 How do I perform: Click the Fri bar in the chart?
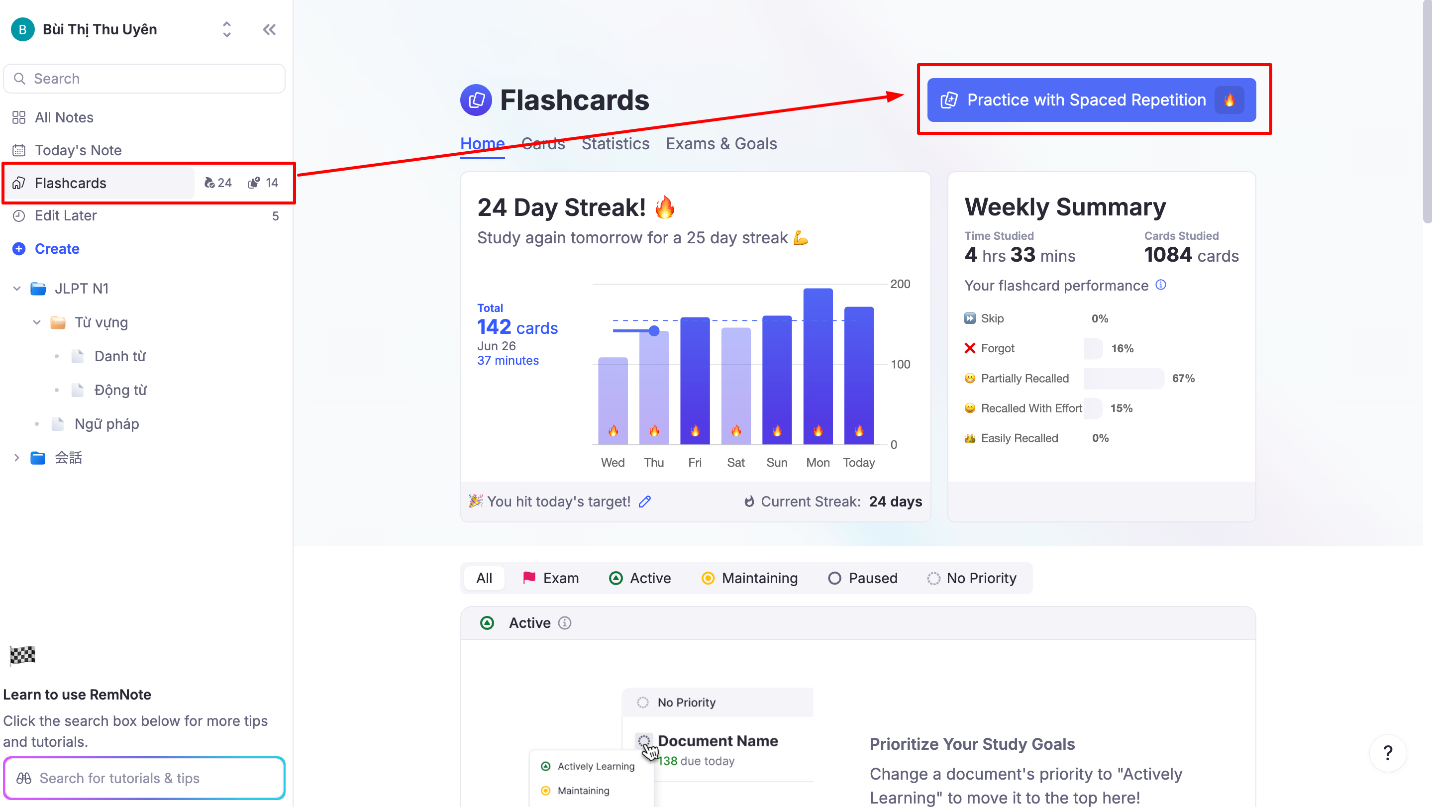click(x=695, y=381)
